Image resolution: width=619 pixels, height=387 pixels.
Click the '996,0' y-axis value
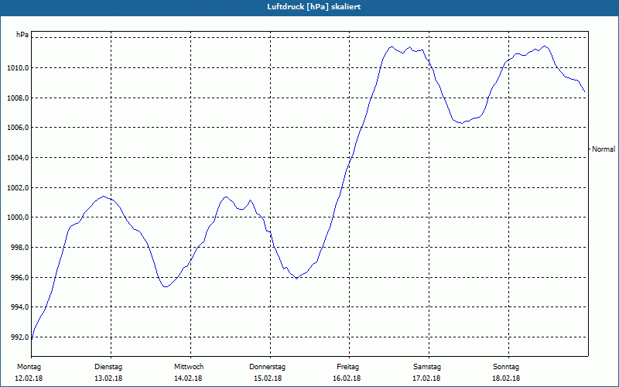coord(19,277)
